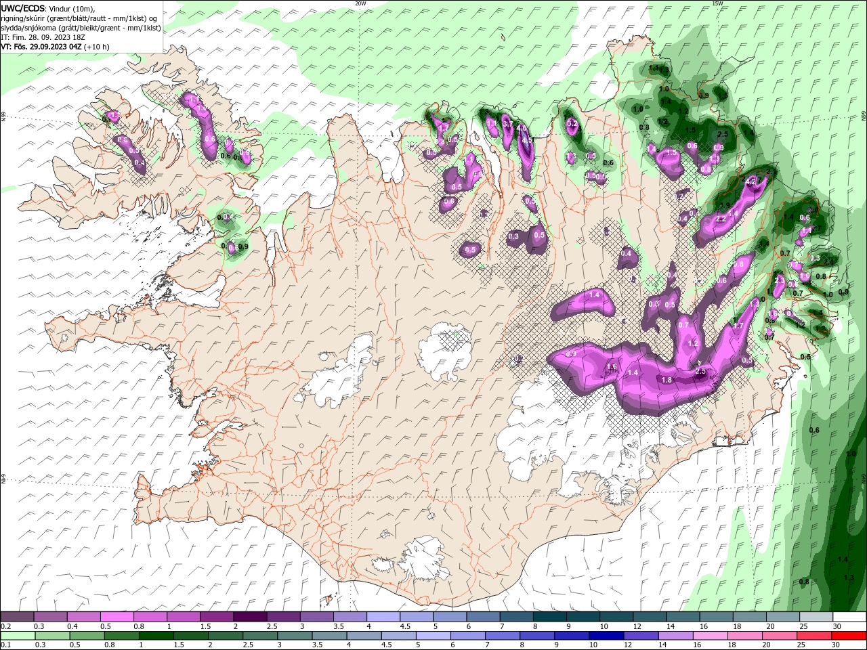867x650 pixels.
Task: Click the 'VT: Fös. 29.09.2023 04Z (+10 h)' line
Action: (56, 47)
